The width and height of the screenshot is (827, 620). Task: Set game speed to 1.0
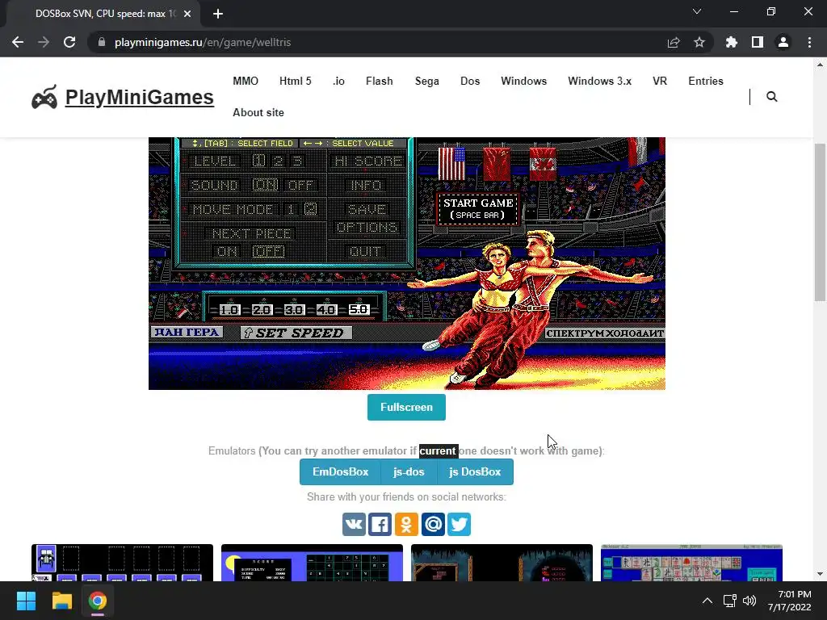(x=229, y=309)
